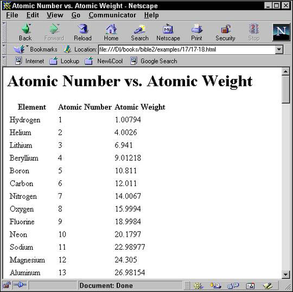Toggle the online/offline connection icon
The image size is (293, 292).
pyautogui.click(x=20, y=285)
